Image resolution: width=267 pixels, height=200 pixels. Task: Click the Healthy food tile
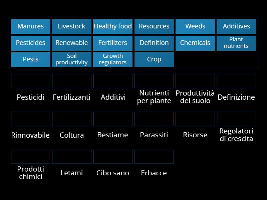pos(113,26)
